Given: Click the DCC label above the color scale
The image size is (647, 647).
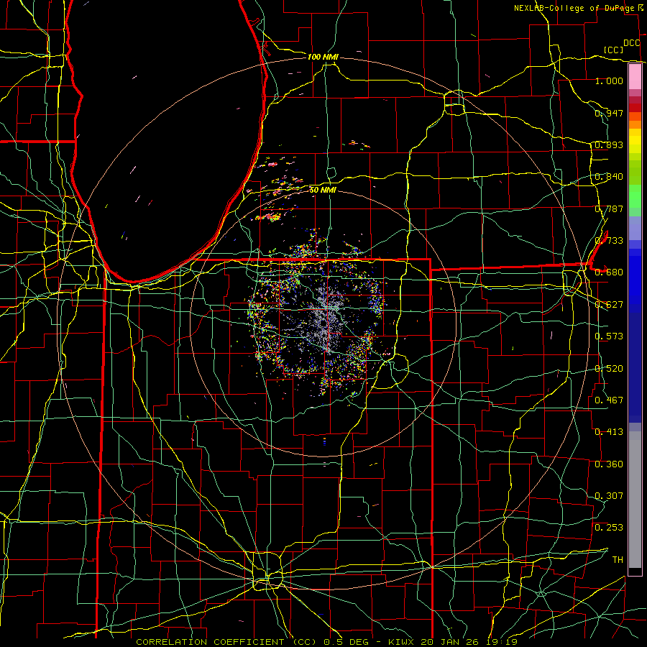Looking at the screenshot, I should tap(631, 43).
